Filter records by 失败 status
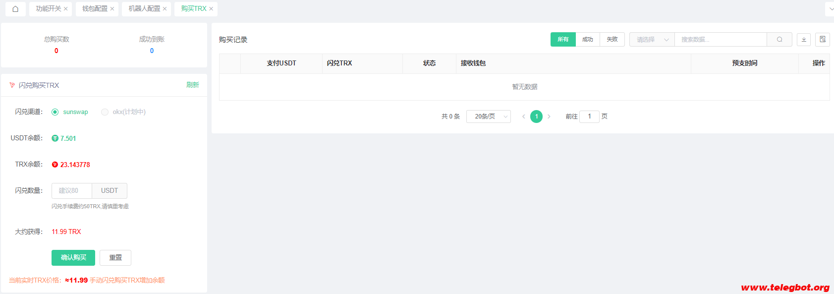 (612, 40)
